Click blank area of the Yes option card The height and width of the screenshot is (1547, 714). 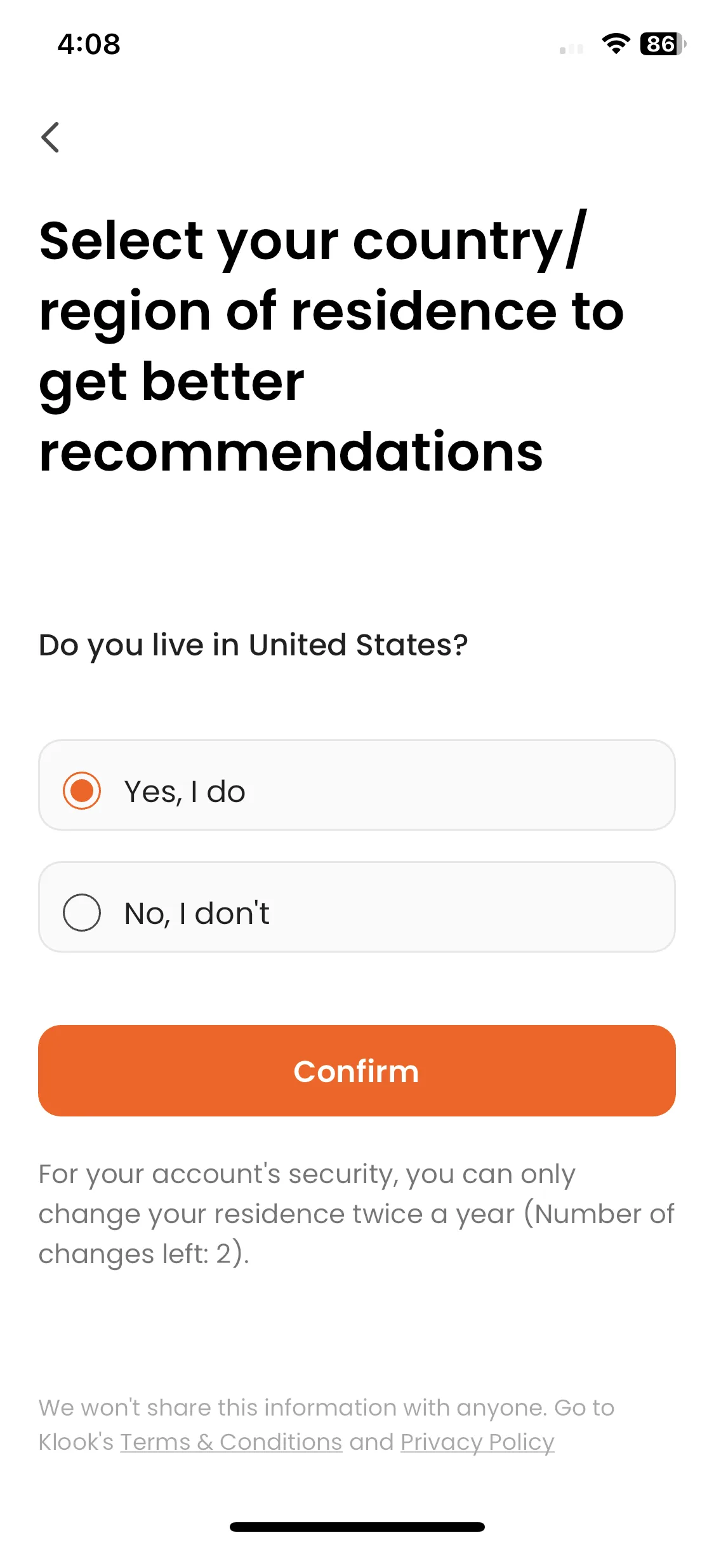(x=457, y=785)
